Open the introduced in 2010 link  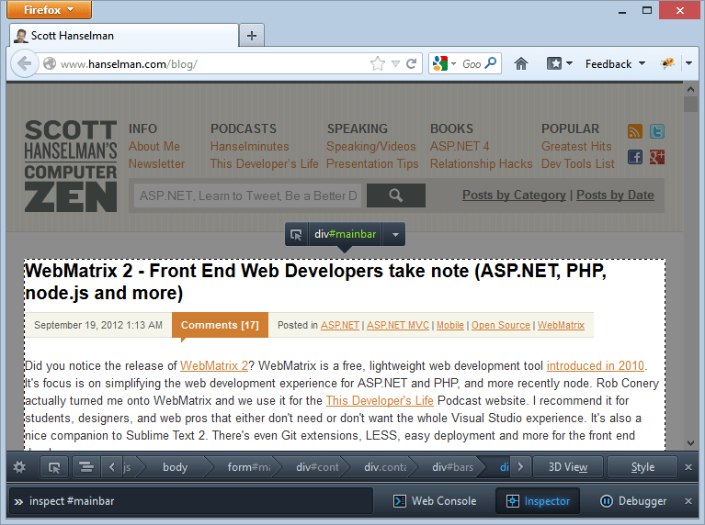tap(596, 365)
